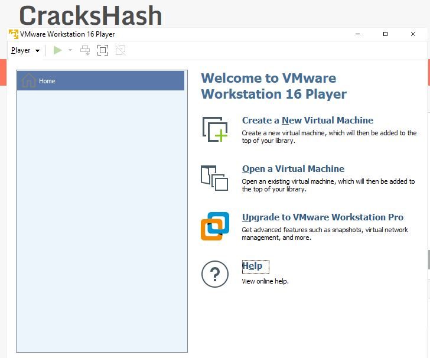
Task: Click the question mark Help icon
Action: click(214, 274)
